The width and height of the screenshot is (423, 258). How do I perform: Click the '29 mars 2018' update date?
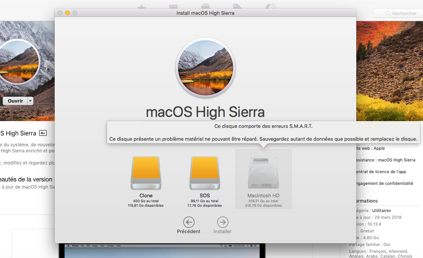pyautogui.click(x=388, y=217)
